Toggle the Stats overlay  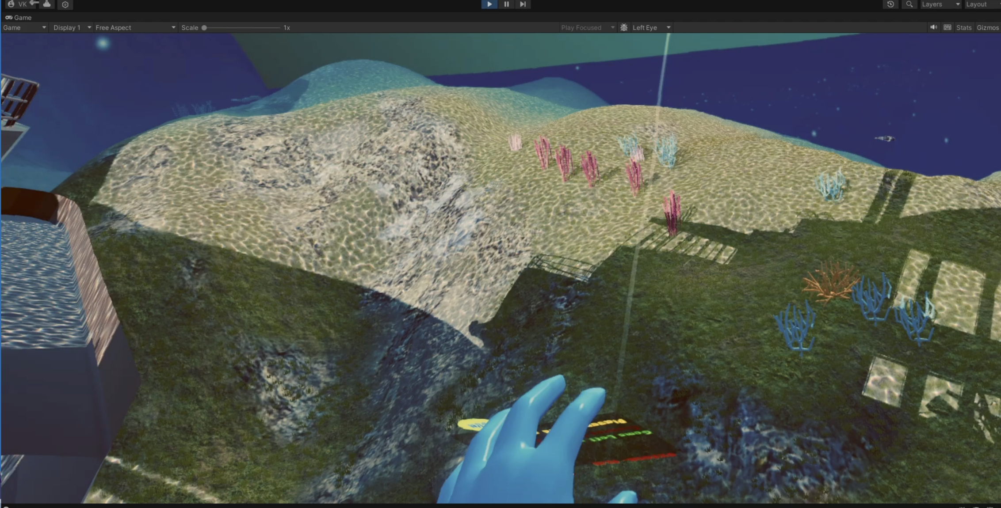[963, 27]
